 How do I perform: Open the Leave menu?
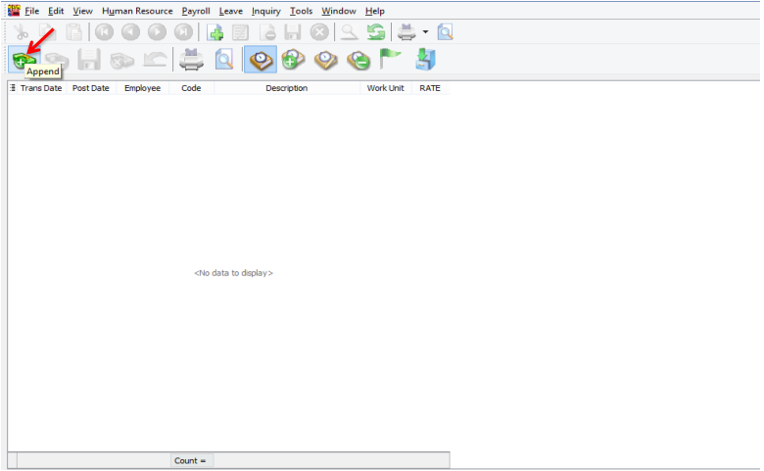click(231, 11)
